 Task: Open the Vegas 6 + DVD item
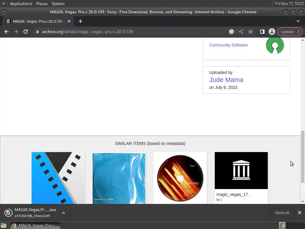(119, 178)
